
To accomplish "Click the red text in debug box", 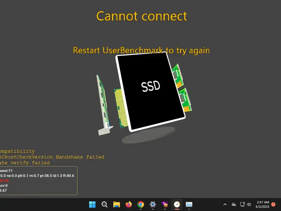I will [x=4, y=181].
